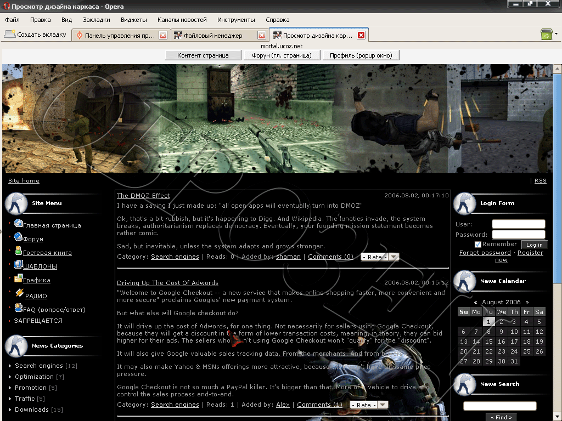Open the Site home link
This screenshot has height=421, width=562.
click(x=24, y=180)
